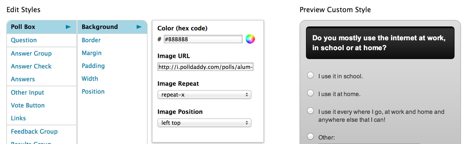Viewport: 467px width, 144px height.
Task: Click the Margin property link
Action: coord(92,53)
